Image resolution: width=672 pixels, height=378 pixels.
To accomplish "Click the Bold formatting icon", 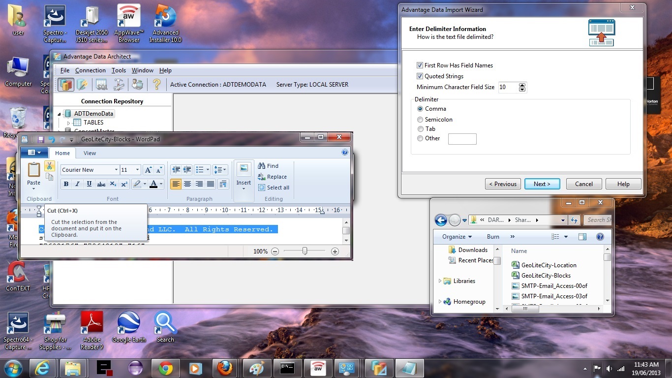I will click(x=66, y=184).
